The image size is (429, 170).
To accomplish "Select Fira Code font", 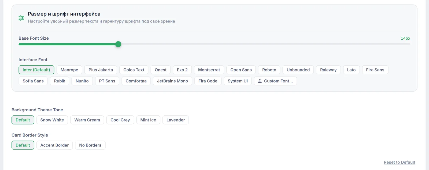I will click(x=208, y=81).
